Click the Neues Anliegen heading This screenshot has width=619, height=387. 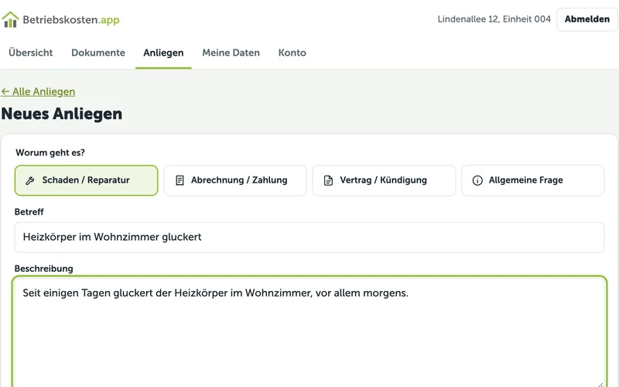tap(62, 114)
